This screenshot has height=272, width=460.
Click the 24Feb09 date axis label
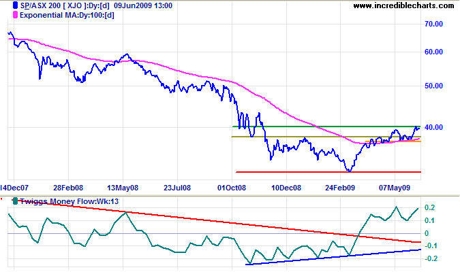(340, 188)
